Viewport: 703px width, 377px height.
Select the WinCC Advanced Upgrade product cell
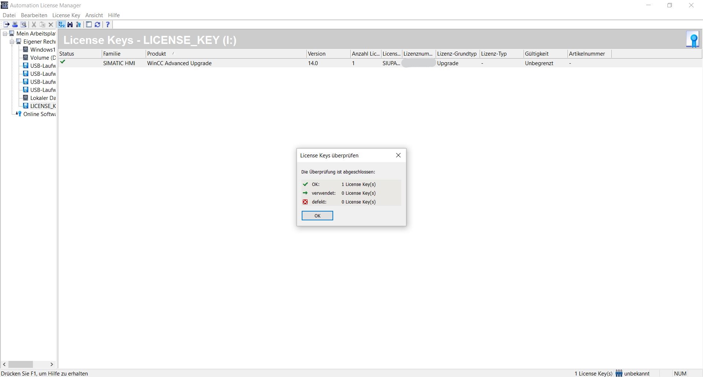click(x=179, y=63)
